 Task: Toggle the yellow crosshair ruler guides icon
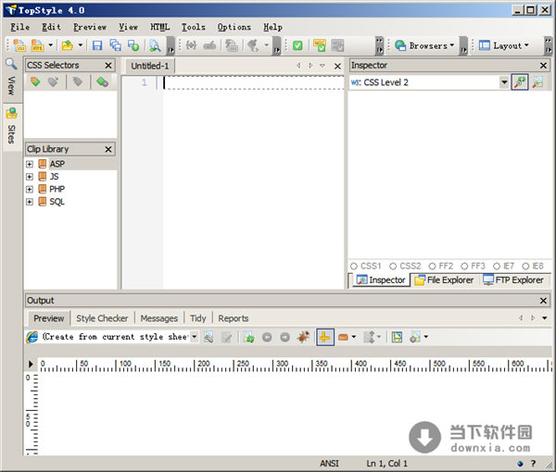pyautogui.click(x=325, y=337)
